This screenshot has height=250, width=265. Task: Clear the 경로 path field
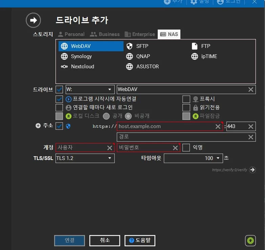click(x=251, y=137)
